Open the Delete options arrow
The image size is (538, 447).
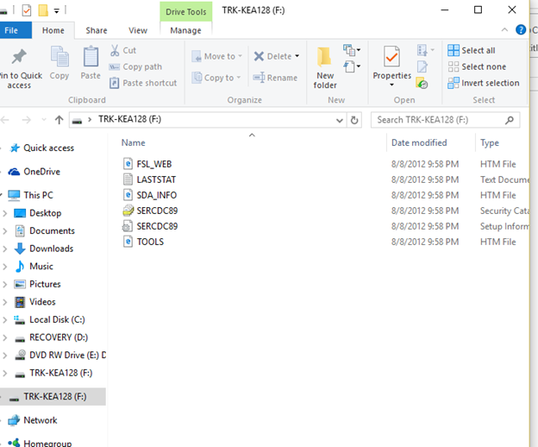297,56
